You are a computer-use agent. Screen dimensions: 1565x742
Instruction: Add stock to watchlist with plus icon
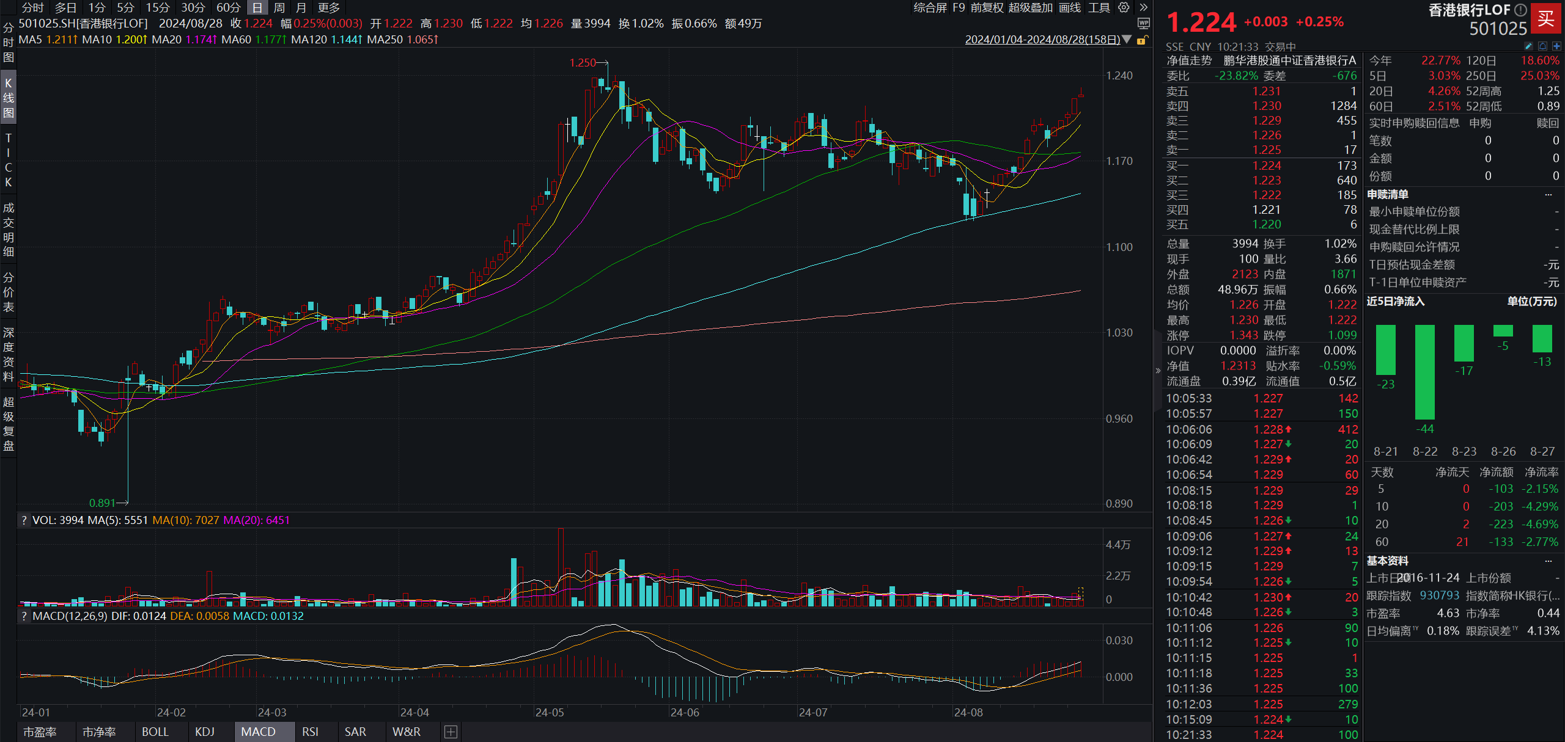[1556, 46]
